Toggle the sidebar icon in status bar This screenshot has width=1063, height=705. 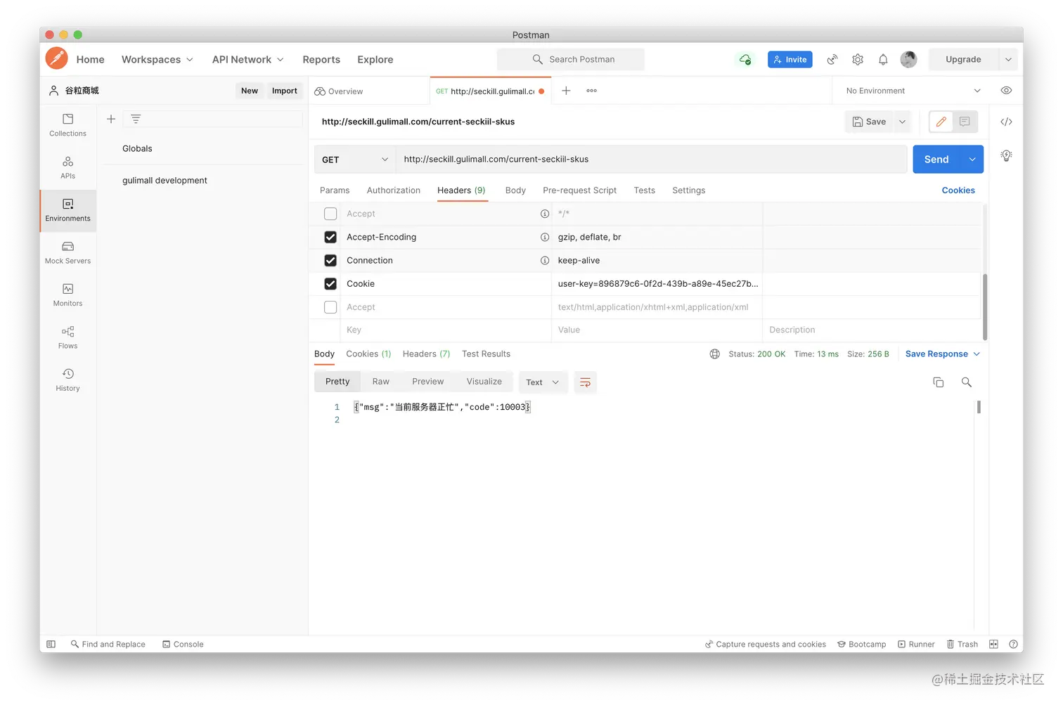tap(51, 645)
